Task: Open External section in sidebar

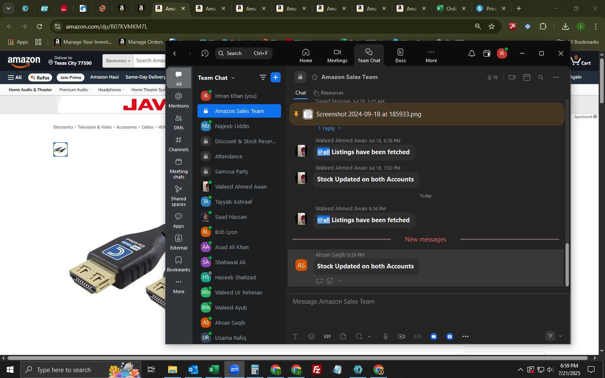Action: tap(179, 242)
